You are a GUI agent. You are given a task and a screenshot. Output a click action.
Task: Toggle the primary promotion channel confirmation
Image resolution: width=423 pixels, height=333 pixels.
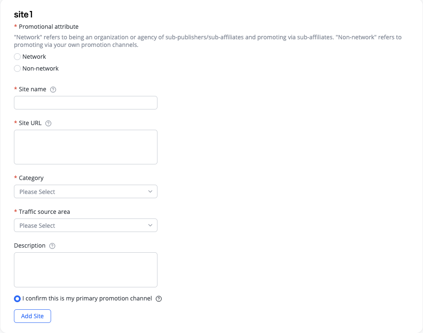click(17, 299)
